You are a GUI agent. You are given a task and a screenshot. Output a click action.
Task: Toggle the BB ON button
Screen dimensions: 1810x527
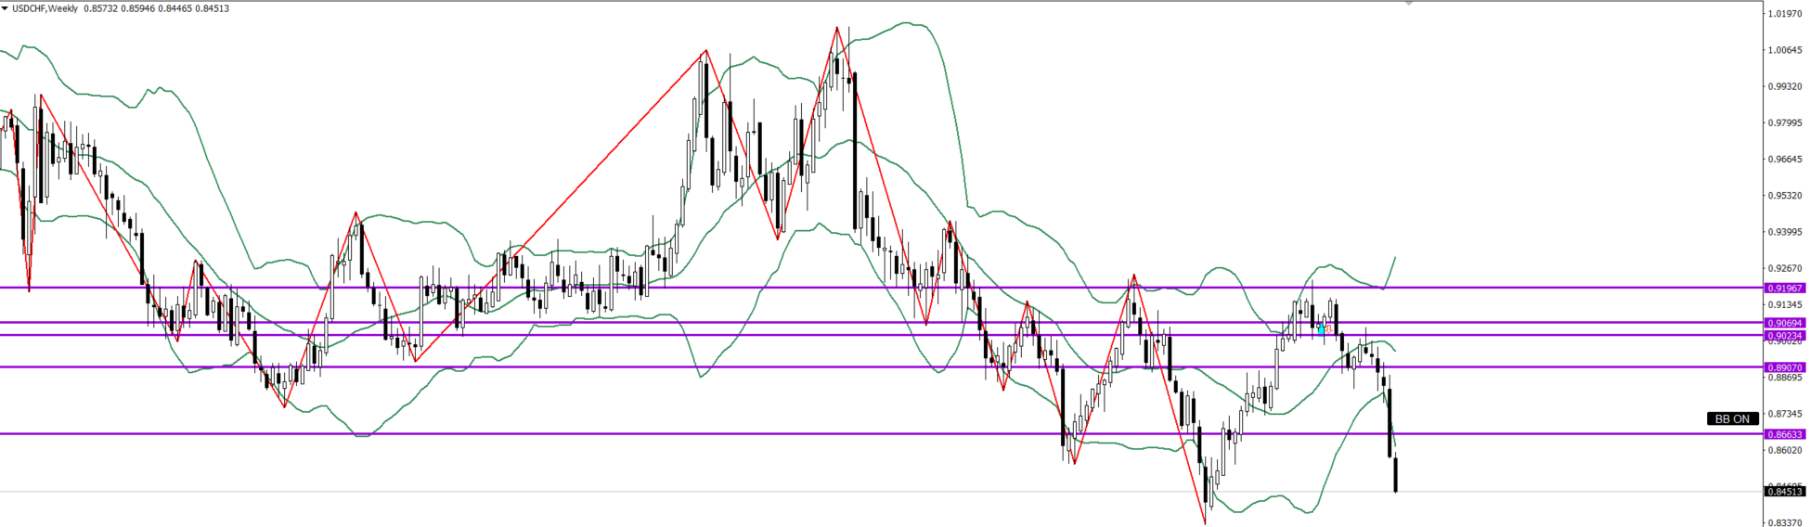coord(1732,419)
